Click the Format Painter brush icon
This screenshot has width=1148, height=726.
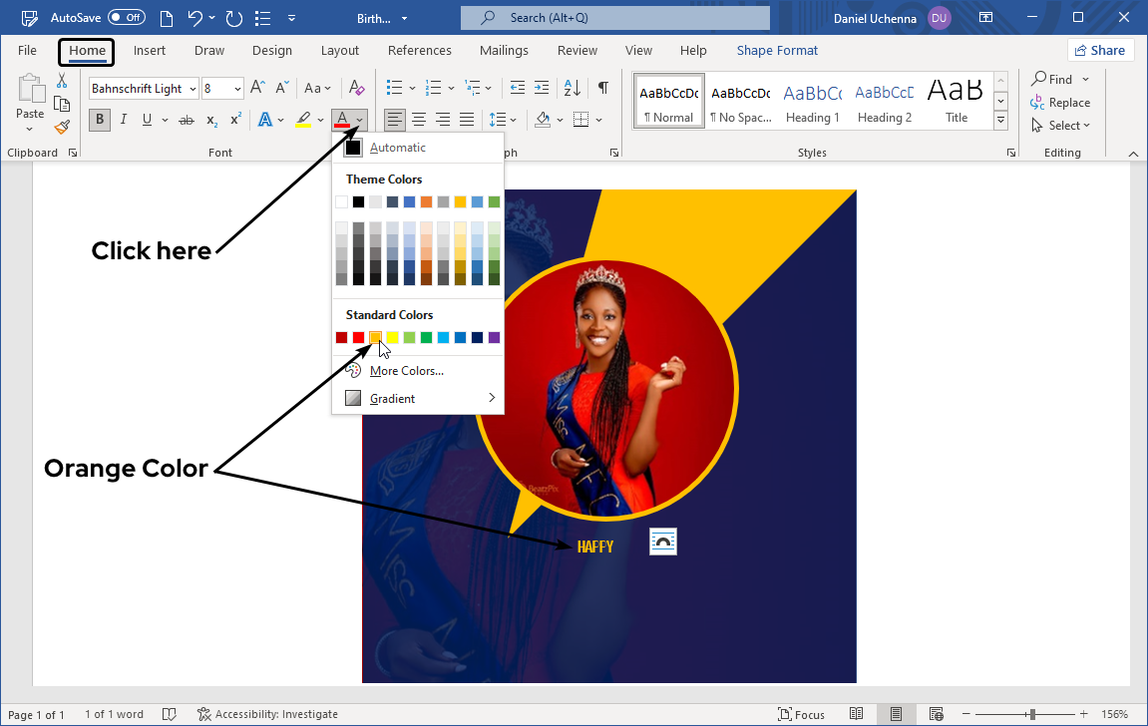pos(62,127)
